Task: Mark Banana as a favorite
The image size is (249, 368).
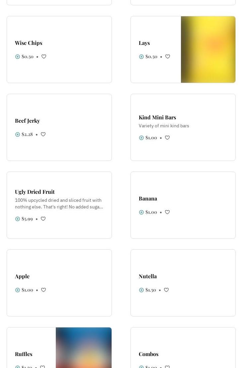Action: pyautogui.click(x=167, y=212)
